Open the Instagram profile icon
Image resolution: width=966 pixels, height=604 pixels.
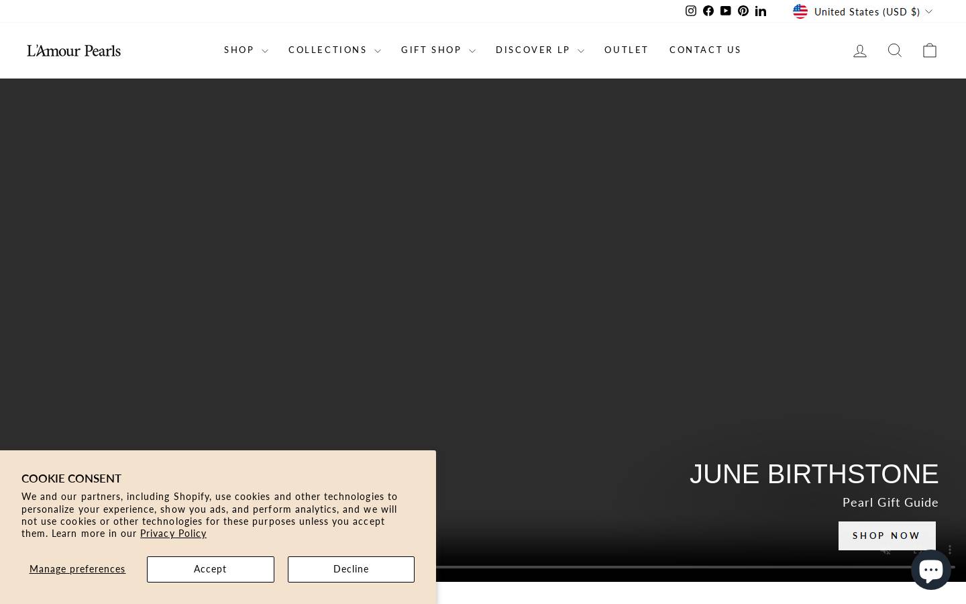click(691, 11)
